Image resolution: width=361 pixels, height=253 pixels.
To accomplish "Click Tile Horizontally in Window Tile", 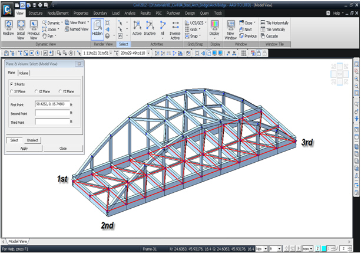I will pyautogui.click(x=277, y=22).
